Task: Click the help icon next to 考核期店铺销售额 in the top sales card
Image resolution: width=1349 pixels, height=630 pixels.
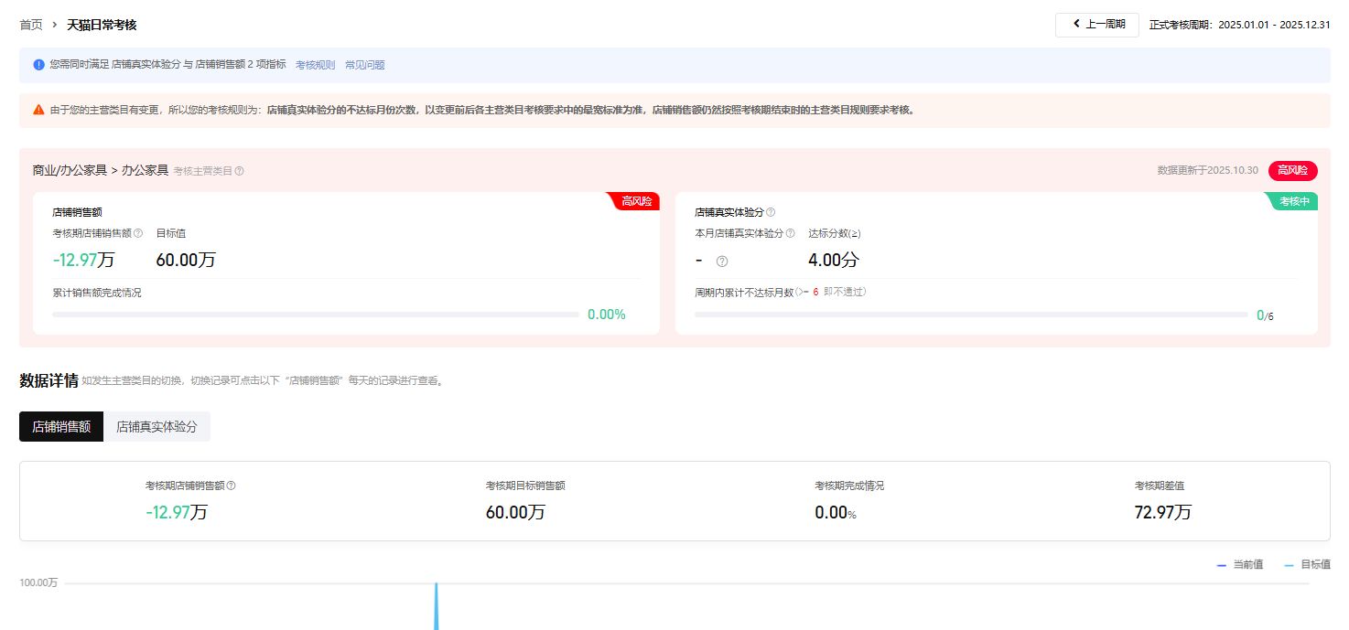Action: [x=138, y=233]
